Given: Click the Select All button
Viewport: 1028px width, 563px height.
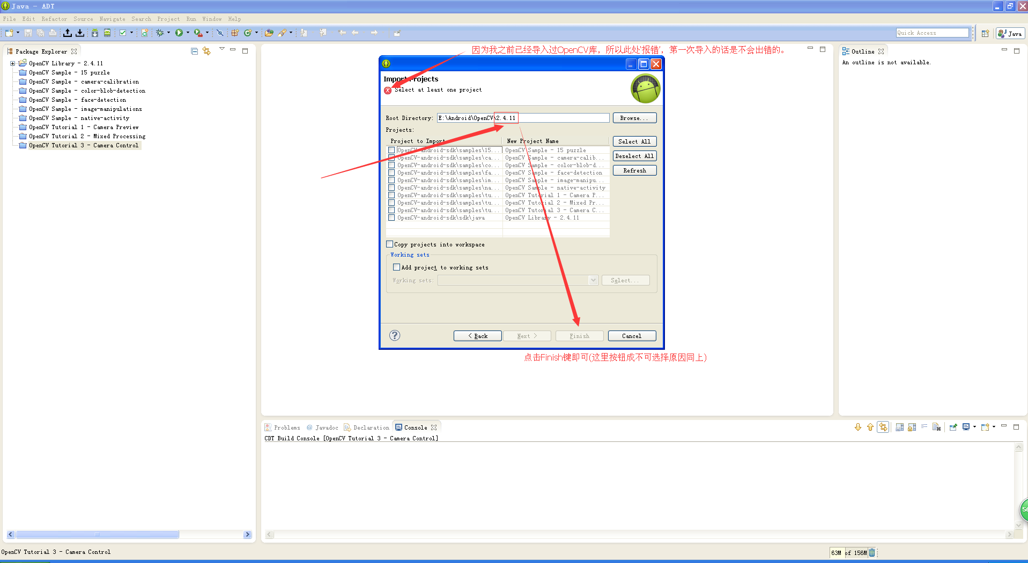Looking at the screenshot, I should [634, 141].
